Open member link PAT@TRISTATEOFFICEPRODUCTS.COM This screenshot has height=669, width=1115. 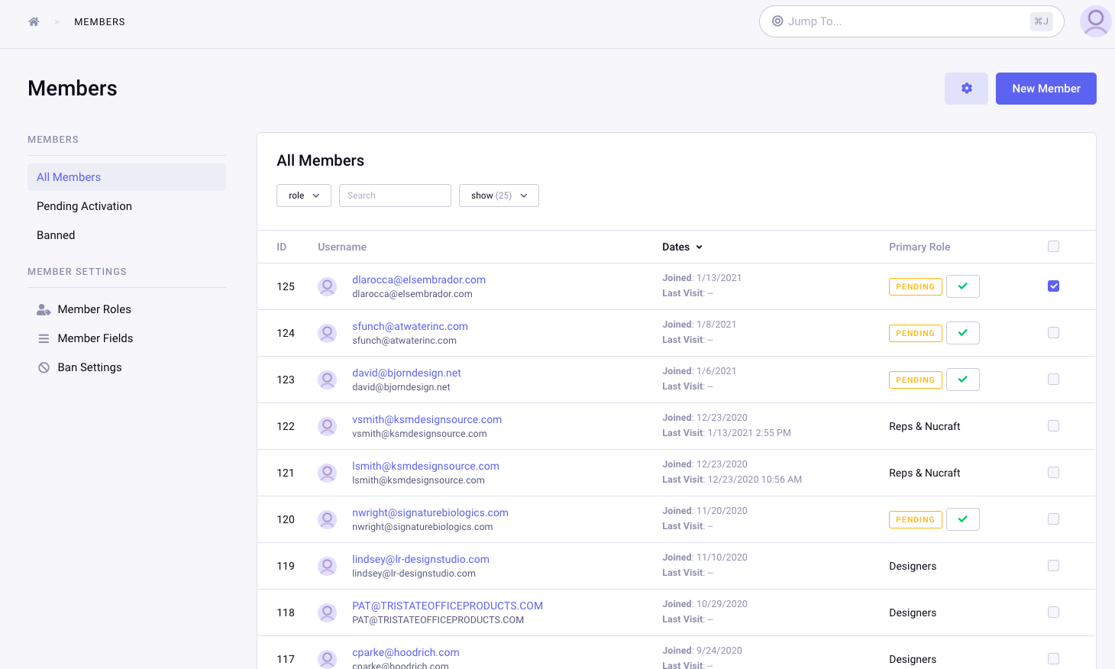click(448, 606)
